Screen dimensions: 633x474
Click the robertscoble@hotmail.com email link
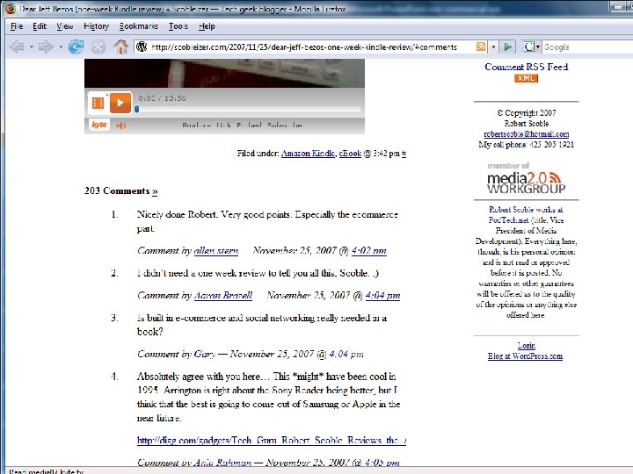(527, 133)
